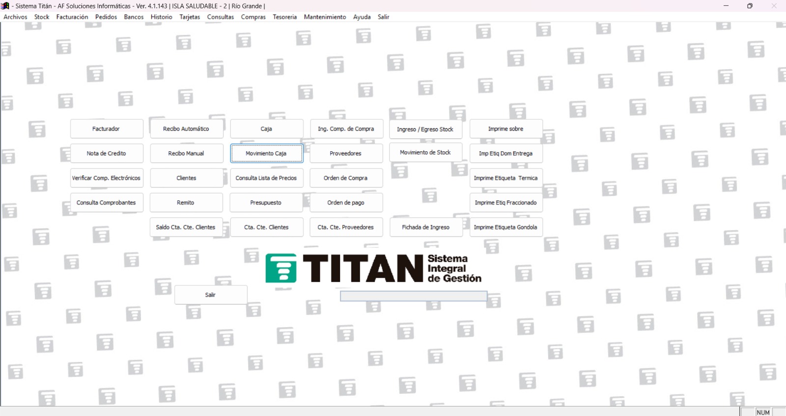Open Fichada de Ingreso
Screen dimensions: 786x416
(x=425, y=227)
